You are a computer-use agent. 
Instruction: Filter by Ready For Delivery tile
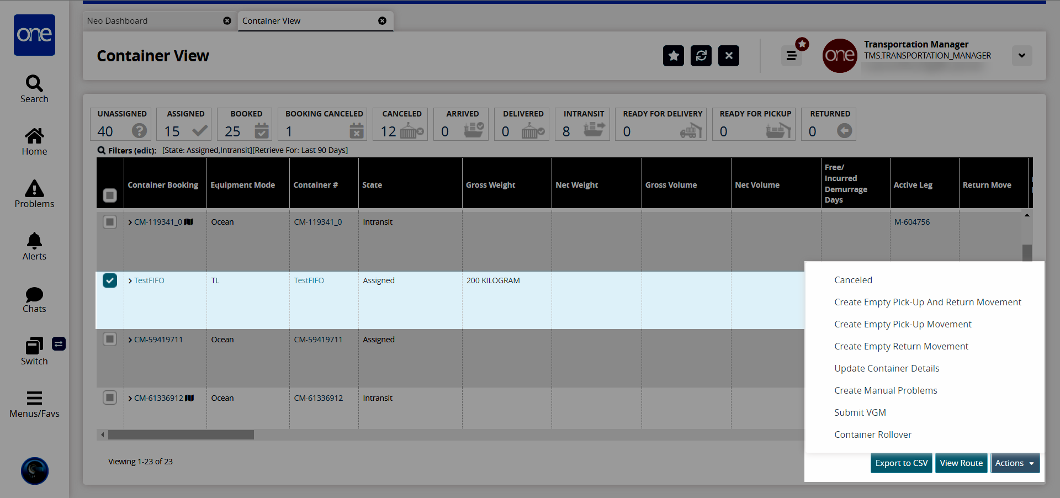[x=661, y=124]
